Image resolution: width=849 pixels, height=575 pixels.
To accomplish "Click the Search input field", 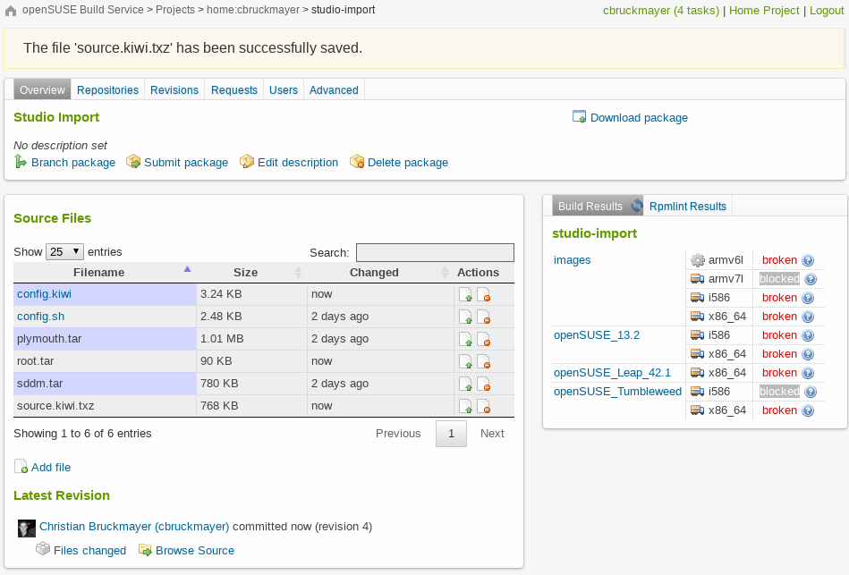I will [x=435, y=253].
